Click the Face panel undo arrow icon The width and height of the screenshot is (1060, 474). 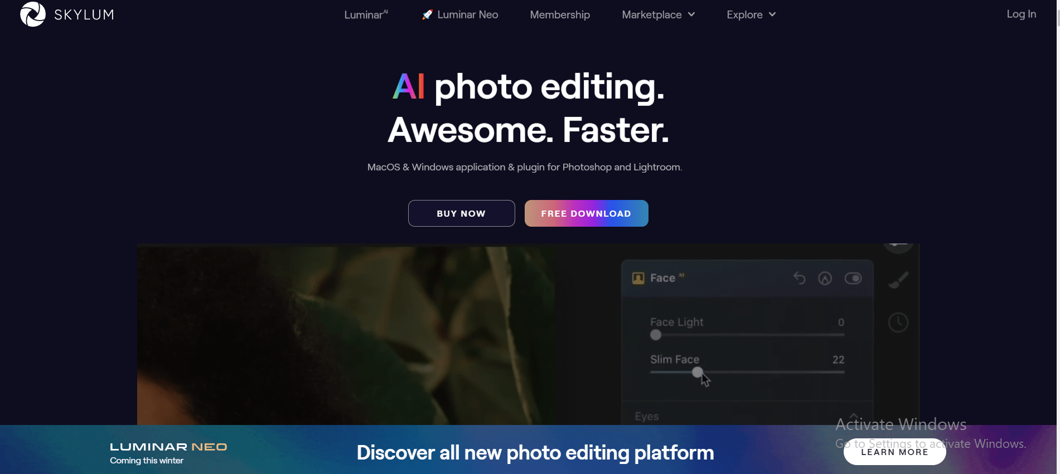tap(799, 278)
